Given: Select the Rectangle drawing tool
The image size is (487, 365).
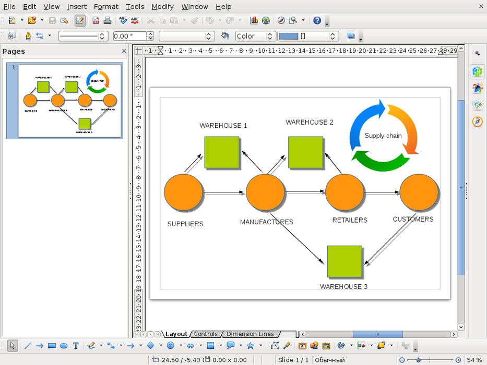Looking at the screenshot, I should click(x=52, y=346).
